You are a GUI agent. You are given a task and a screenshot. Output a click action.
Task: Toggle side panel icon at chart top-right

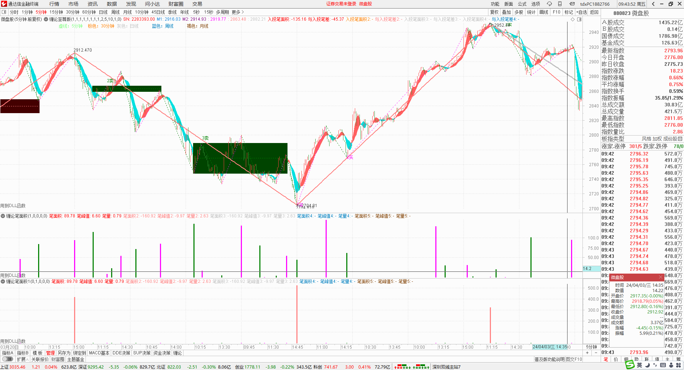point(579,20)
